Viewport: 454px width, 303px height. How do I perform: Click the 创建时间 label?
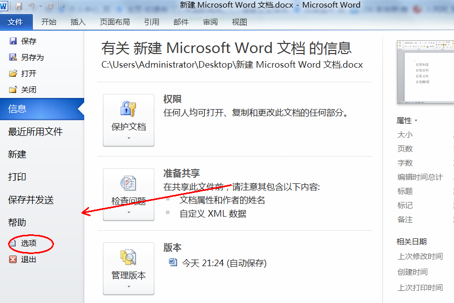(412, 272)
